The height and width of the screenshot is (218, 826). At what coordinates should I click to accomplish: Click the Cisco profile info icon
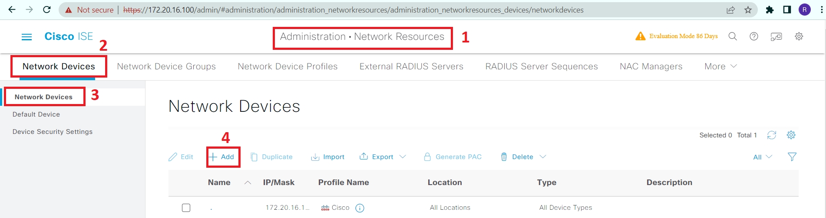point(360,208)
